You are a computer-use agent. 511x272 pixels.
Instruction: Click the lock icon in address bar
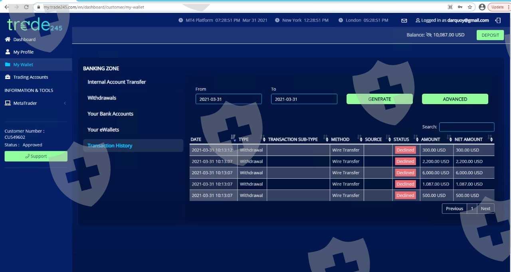coord(39,7)
